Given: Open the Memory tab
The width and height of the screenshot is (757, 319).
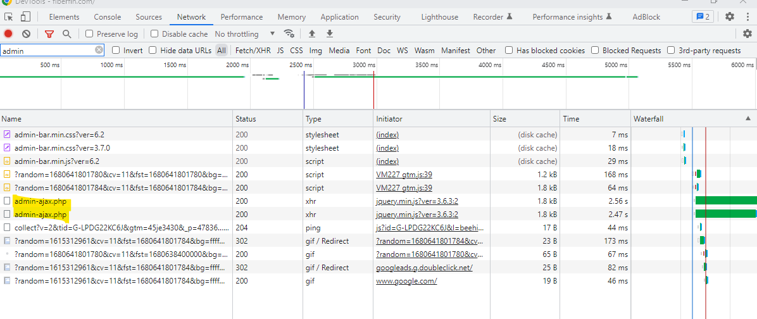Looking at the screenshot, I should [292, 17].
